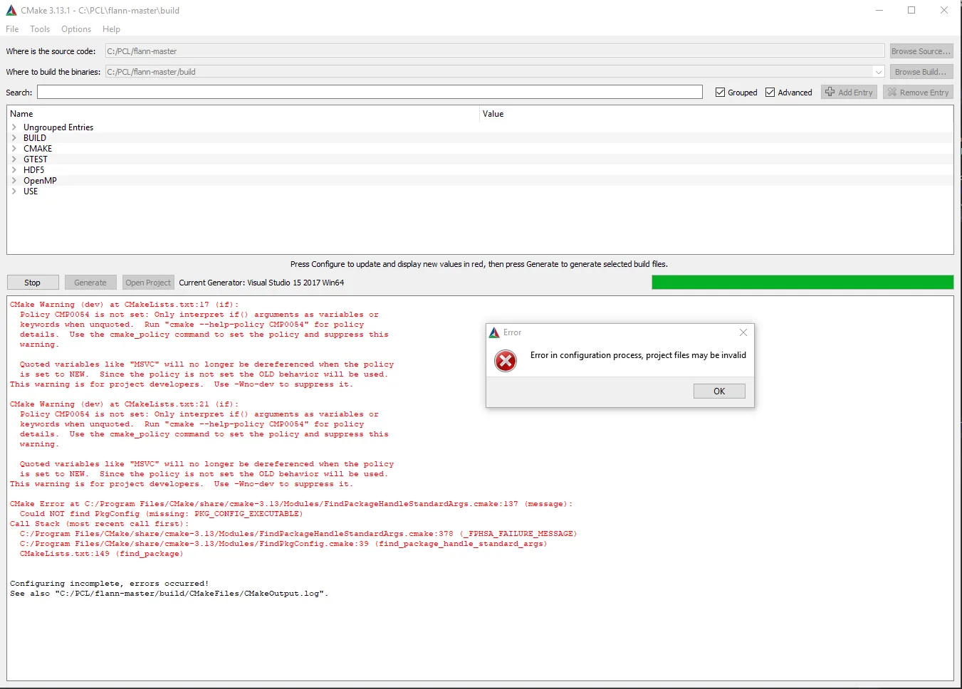This screenshot has height=689, width=962.
Task: Expand the Ungrouped Entries group
Action: pos(14,127)
